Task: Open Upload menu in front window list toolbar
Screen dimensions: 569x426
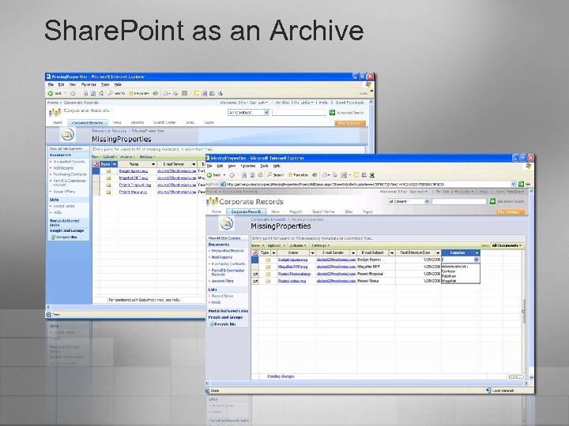Action: pyautogui.click(x=276, y=245)
